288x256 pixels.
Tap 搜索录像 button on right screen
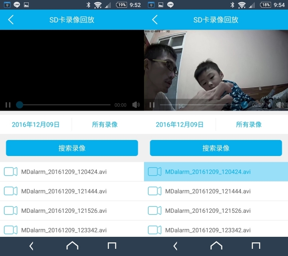(x=216, y=148)
